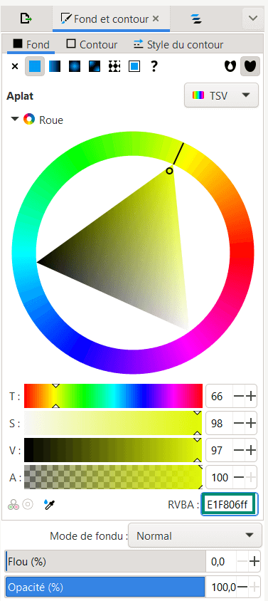This screenshot has height=601, width=268.
Task: Decrease V value with minus
Action: (x=239, y=450)
